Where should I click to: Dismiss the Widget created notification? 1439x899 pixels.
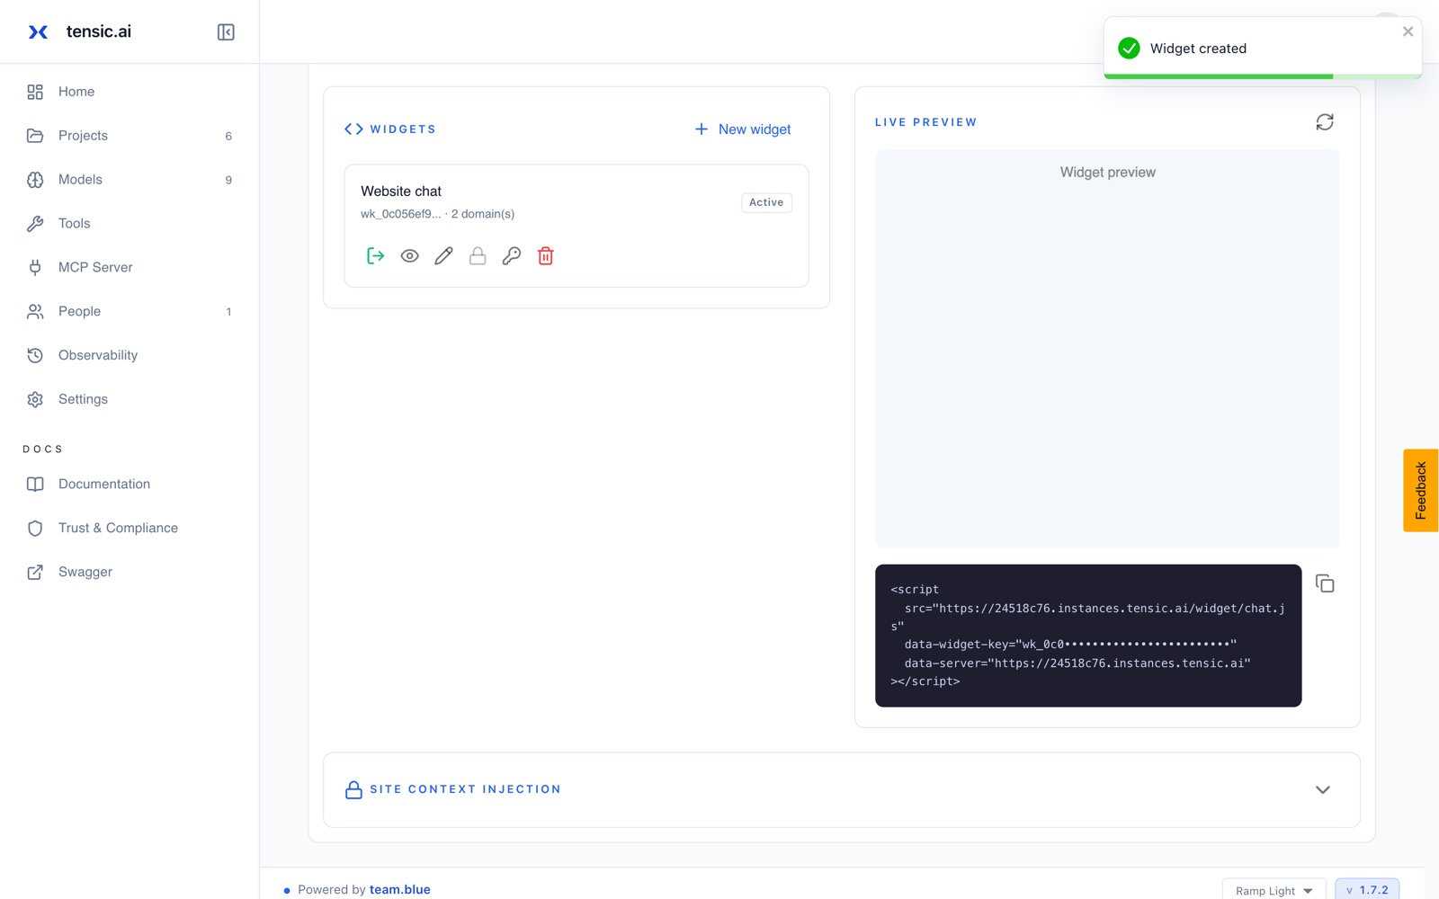tap(1408, 31)
